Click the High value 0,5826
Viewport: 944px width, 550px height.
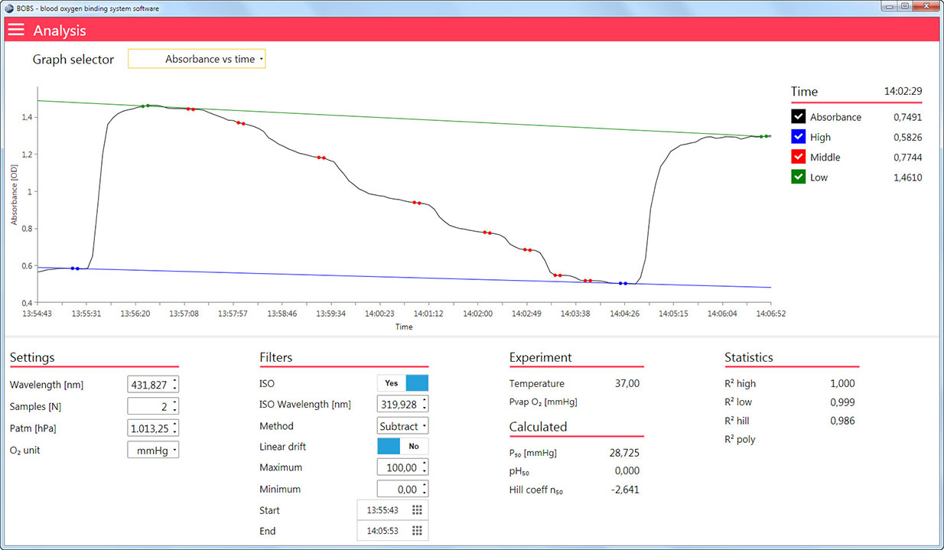pos(907,137)
